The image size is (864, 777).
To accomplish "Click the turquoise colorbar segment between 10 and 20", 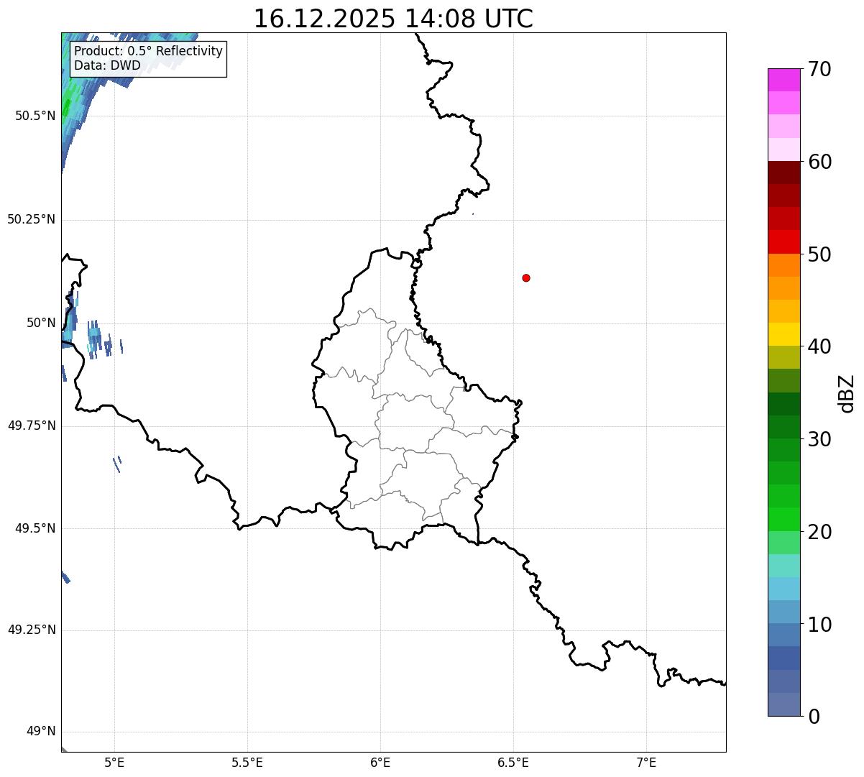I will (x=783, y=566).
